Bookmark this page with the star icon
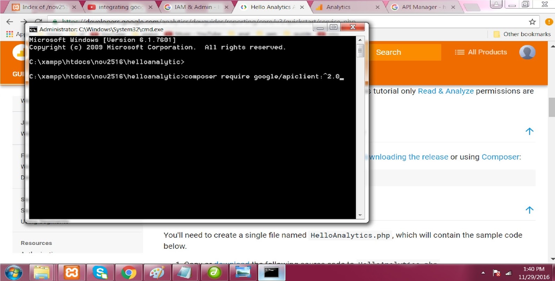This screenshot has height=281, width=555. tap(532, 22)
